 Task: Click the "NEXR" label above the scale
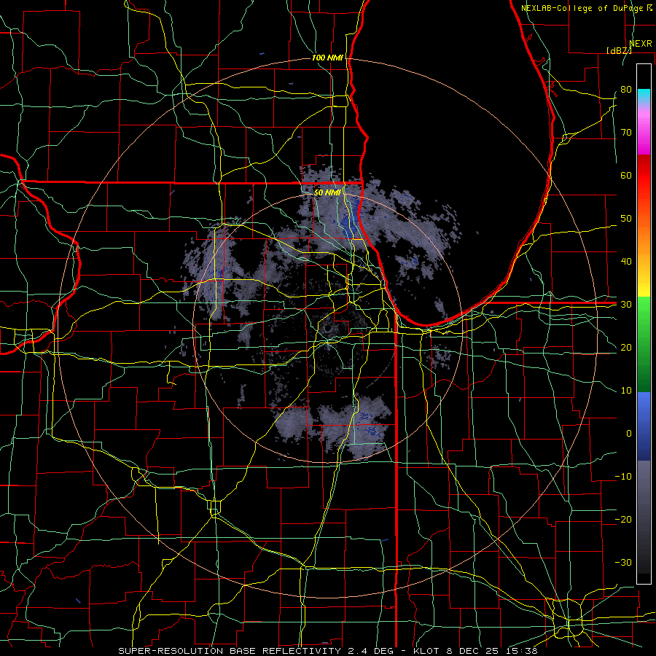[x=641, y=44]
